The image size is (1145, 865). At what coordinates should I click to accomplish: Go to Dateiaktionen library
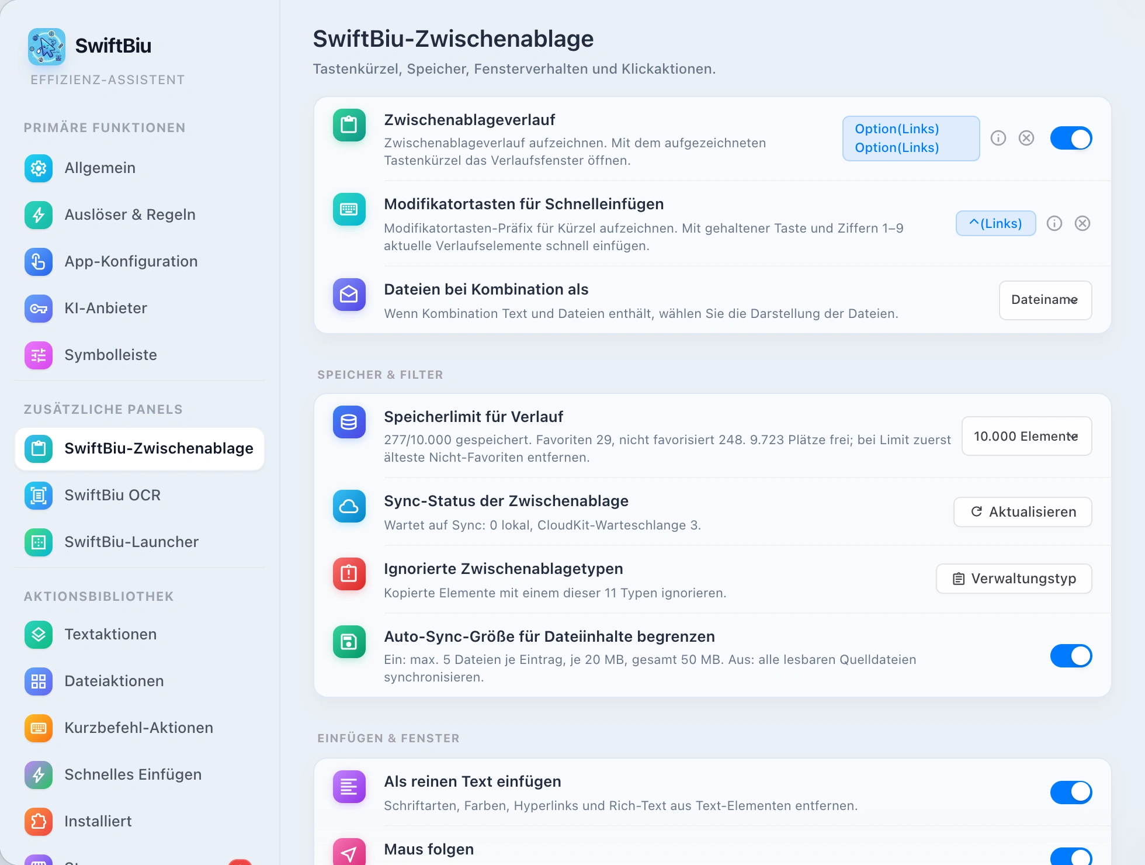click(x=140, y=681)
